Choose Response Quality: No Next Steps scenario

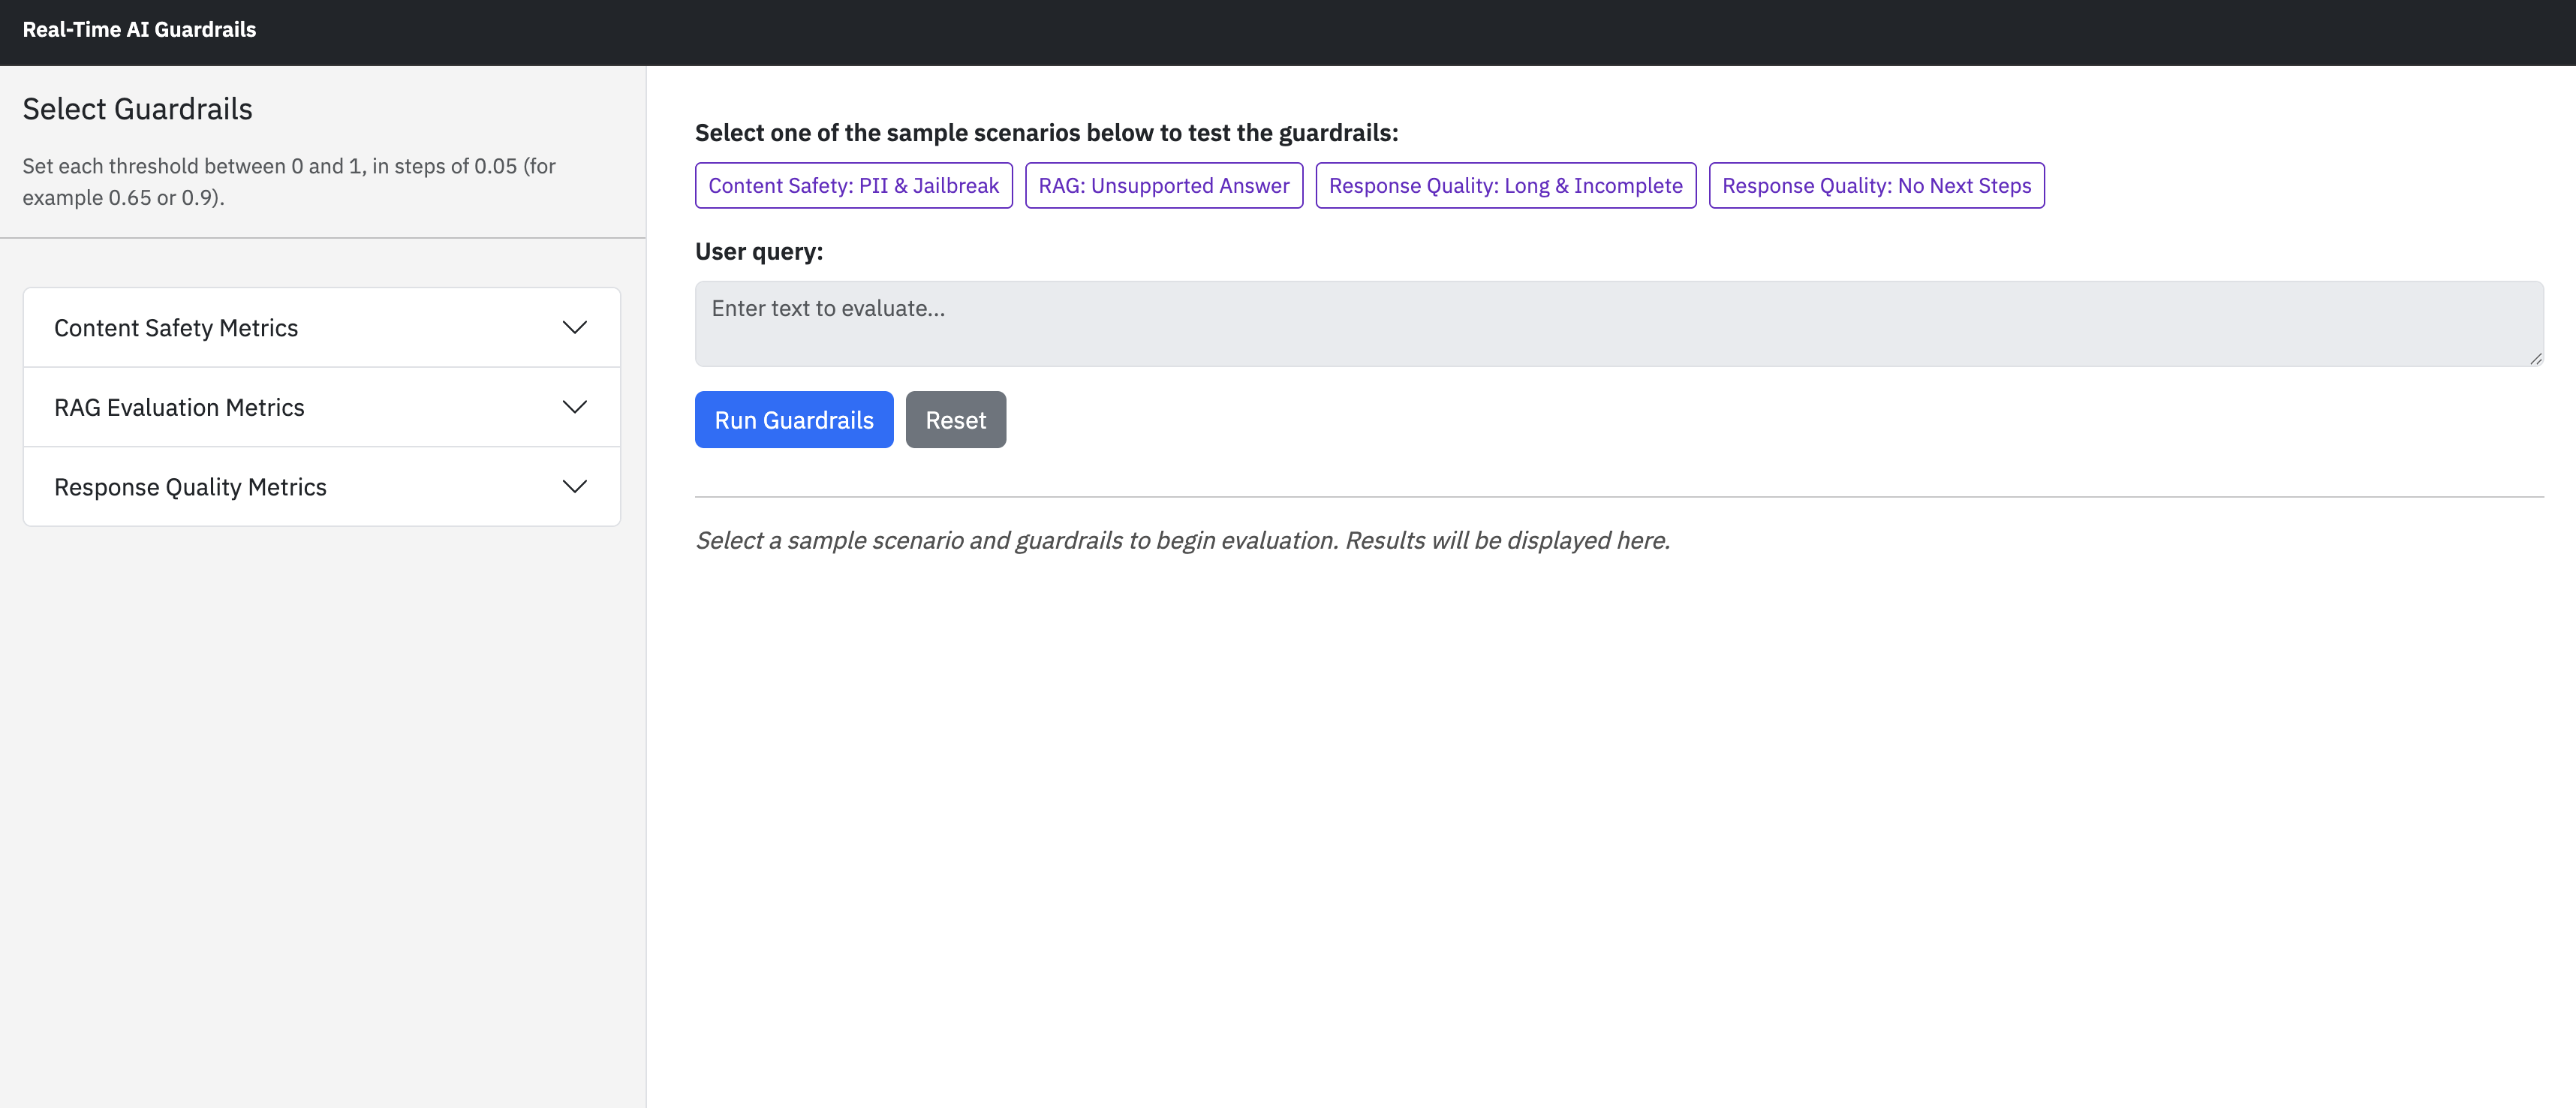click(x=1876, y=186)
